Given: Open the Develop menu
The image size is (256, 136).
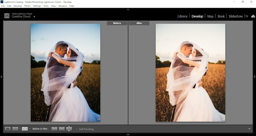Looking at the screenshot, I should pos(18,6).
